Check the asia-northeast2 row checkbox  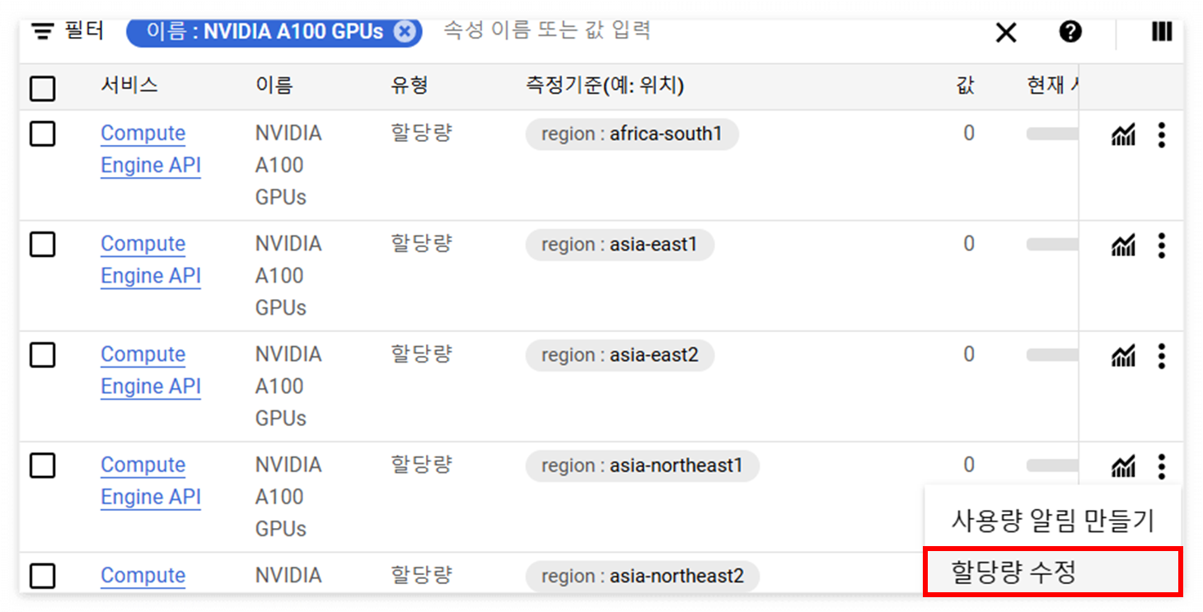[x=43, y=576]
